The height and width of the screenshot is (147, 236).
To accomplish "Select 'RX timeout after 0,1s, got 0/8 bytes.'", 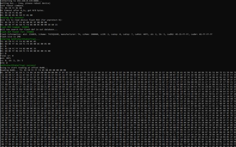I will coord(22,10).
